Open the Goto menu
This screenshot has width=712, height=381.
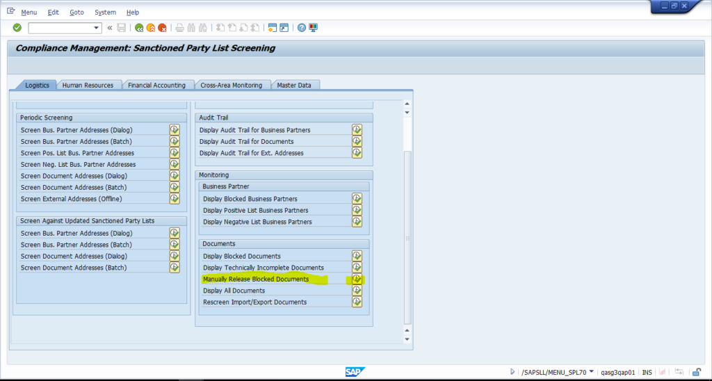(x=76, y=13)
